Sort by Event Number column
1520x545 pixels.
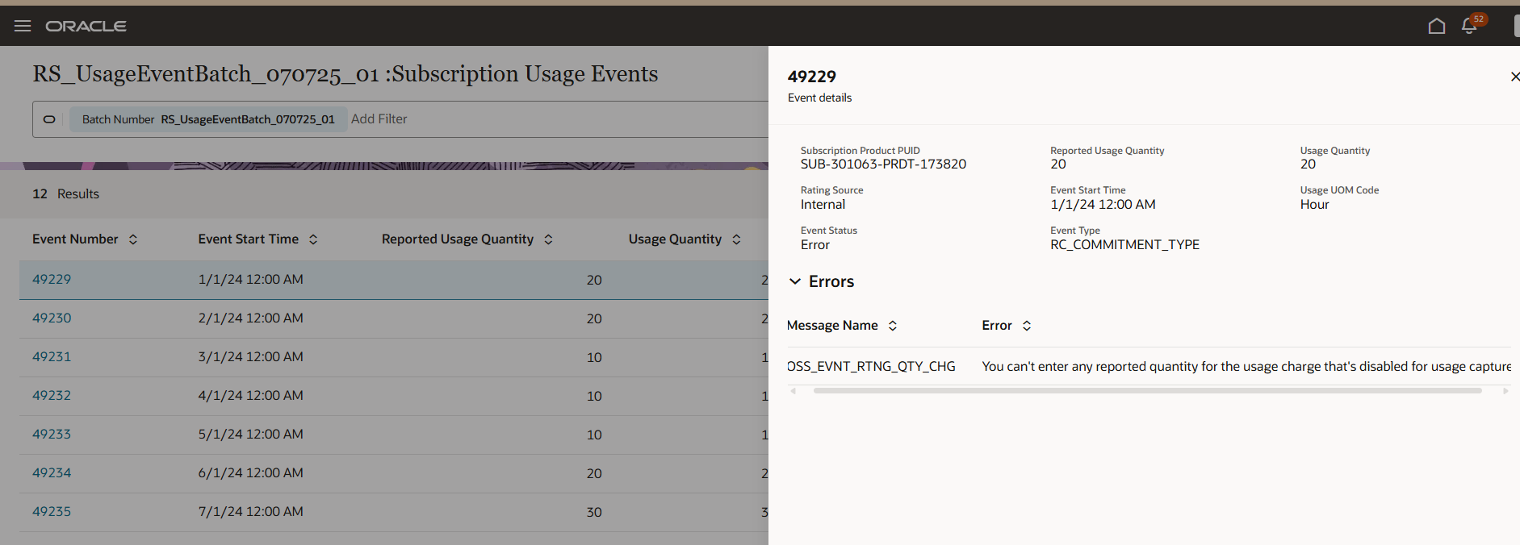133,239
